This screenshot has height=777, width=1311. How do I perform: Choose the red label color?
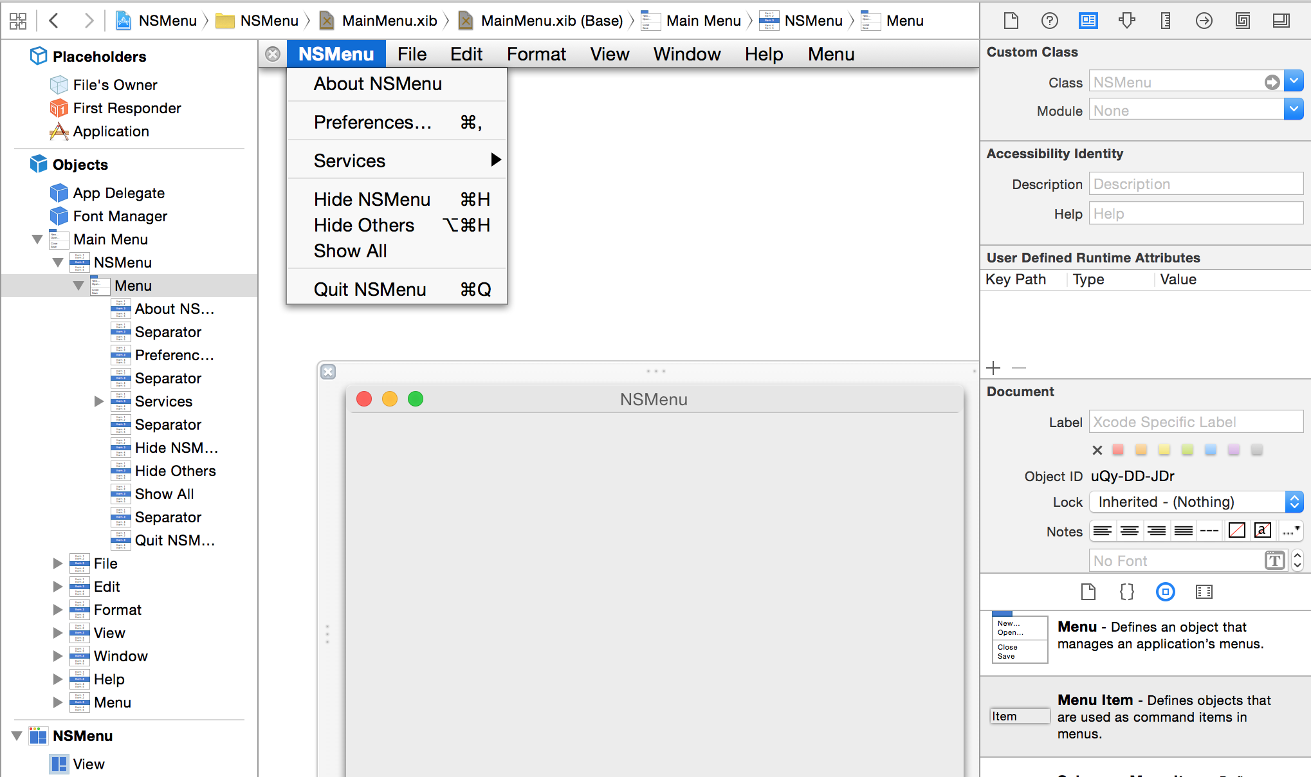click(x=1118, y=450)
